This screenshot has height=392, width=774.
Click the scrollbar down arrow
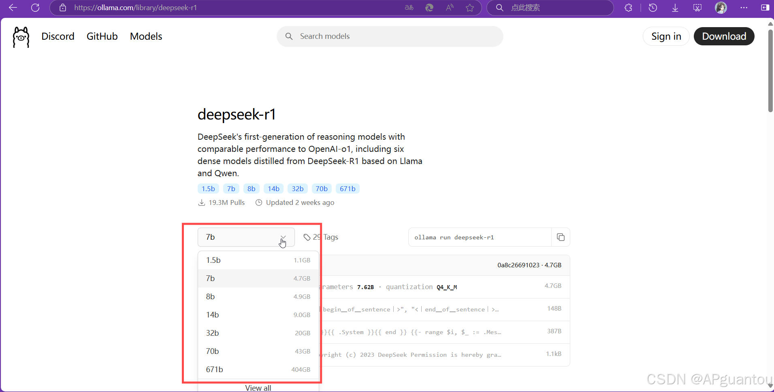coord(770,386)
